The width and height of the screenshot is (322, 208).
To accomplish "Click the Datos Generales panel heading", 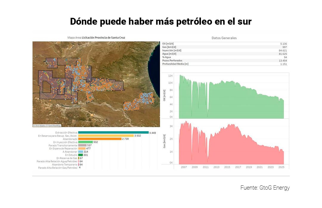I will 224,38.
